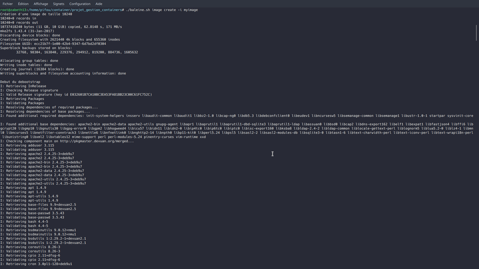
Task: Open the Signets menu
Action: click(x=59, y=4)
